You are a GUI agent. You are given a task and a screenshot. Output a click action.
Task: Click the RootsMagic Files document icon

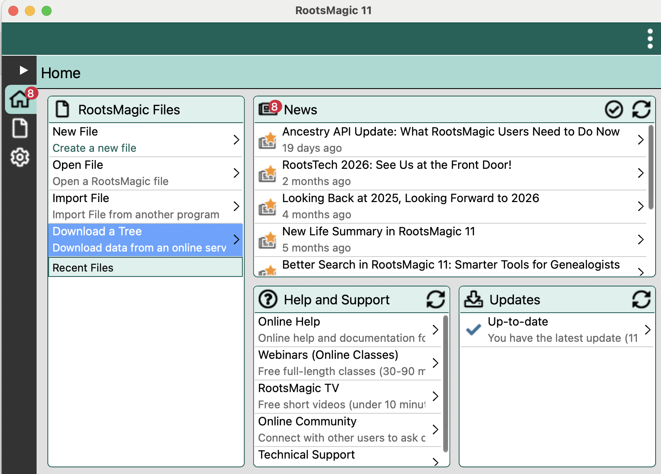pos(62,109)
